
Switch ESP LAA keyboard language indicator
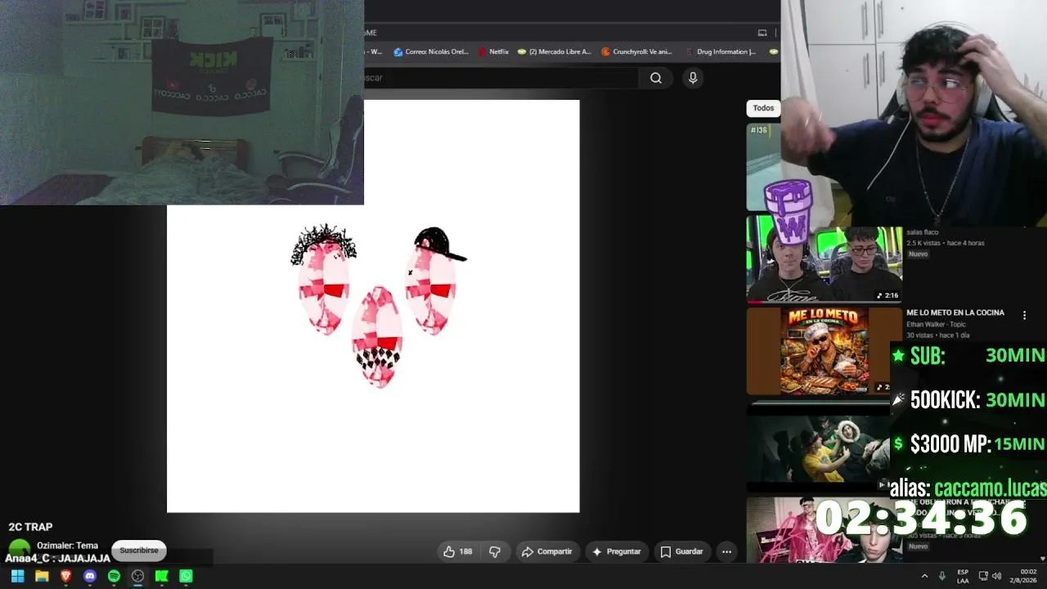click(x=963, y=576)
